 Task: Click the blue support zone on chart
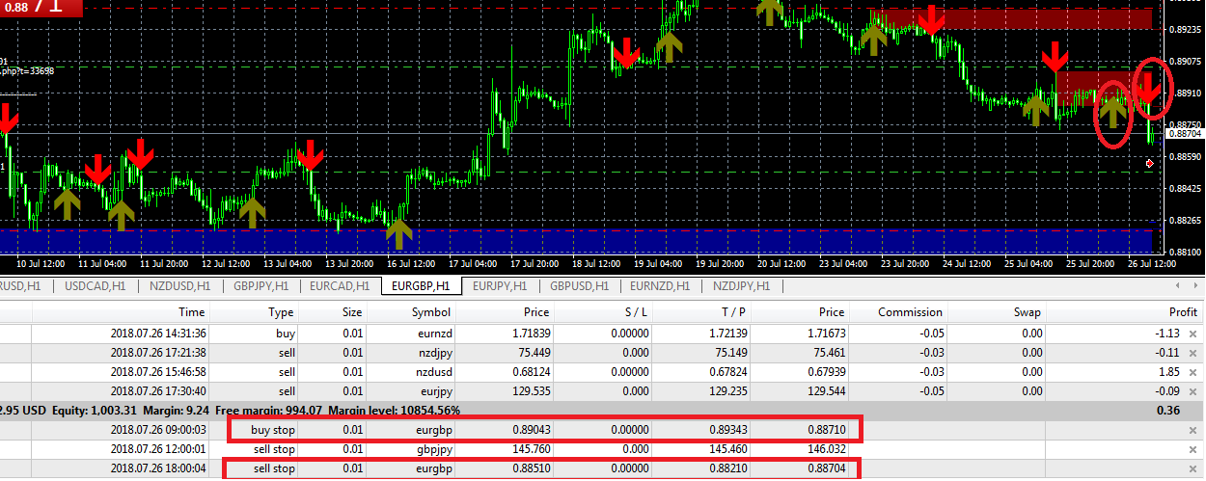pyautogui.click(x=579, y=239)
